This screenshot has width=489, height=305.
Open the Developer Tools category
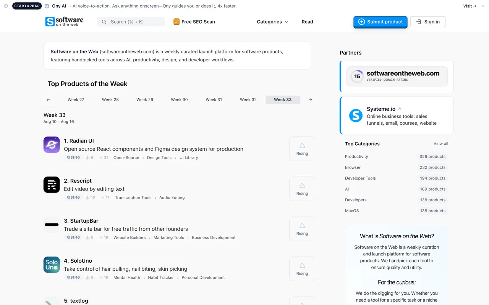point(360,178)
